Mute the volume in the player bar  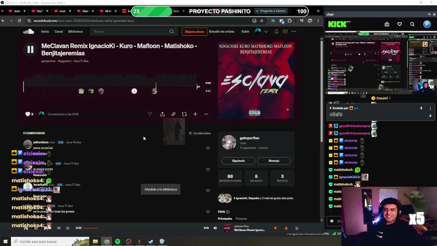(x=215, y=228)
